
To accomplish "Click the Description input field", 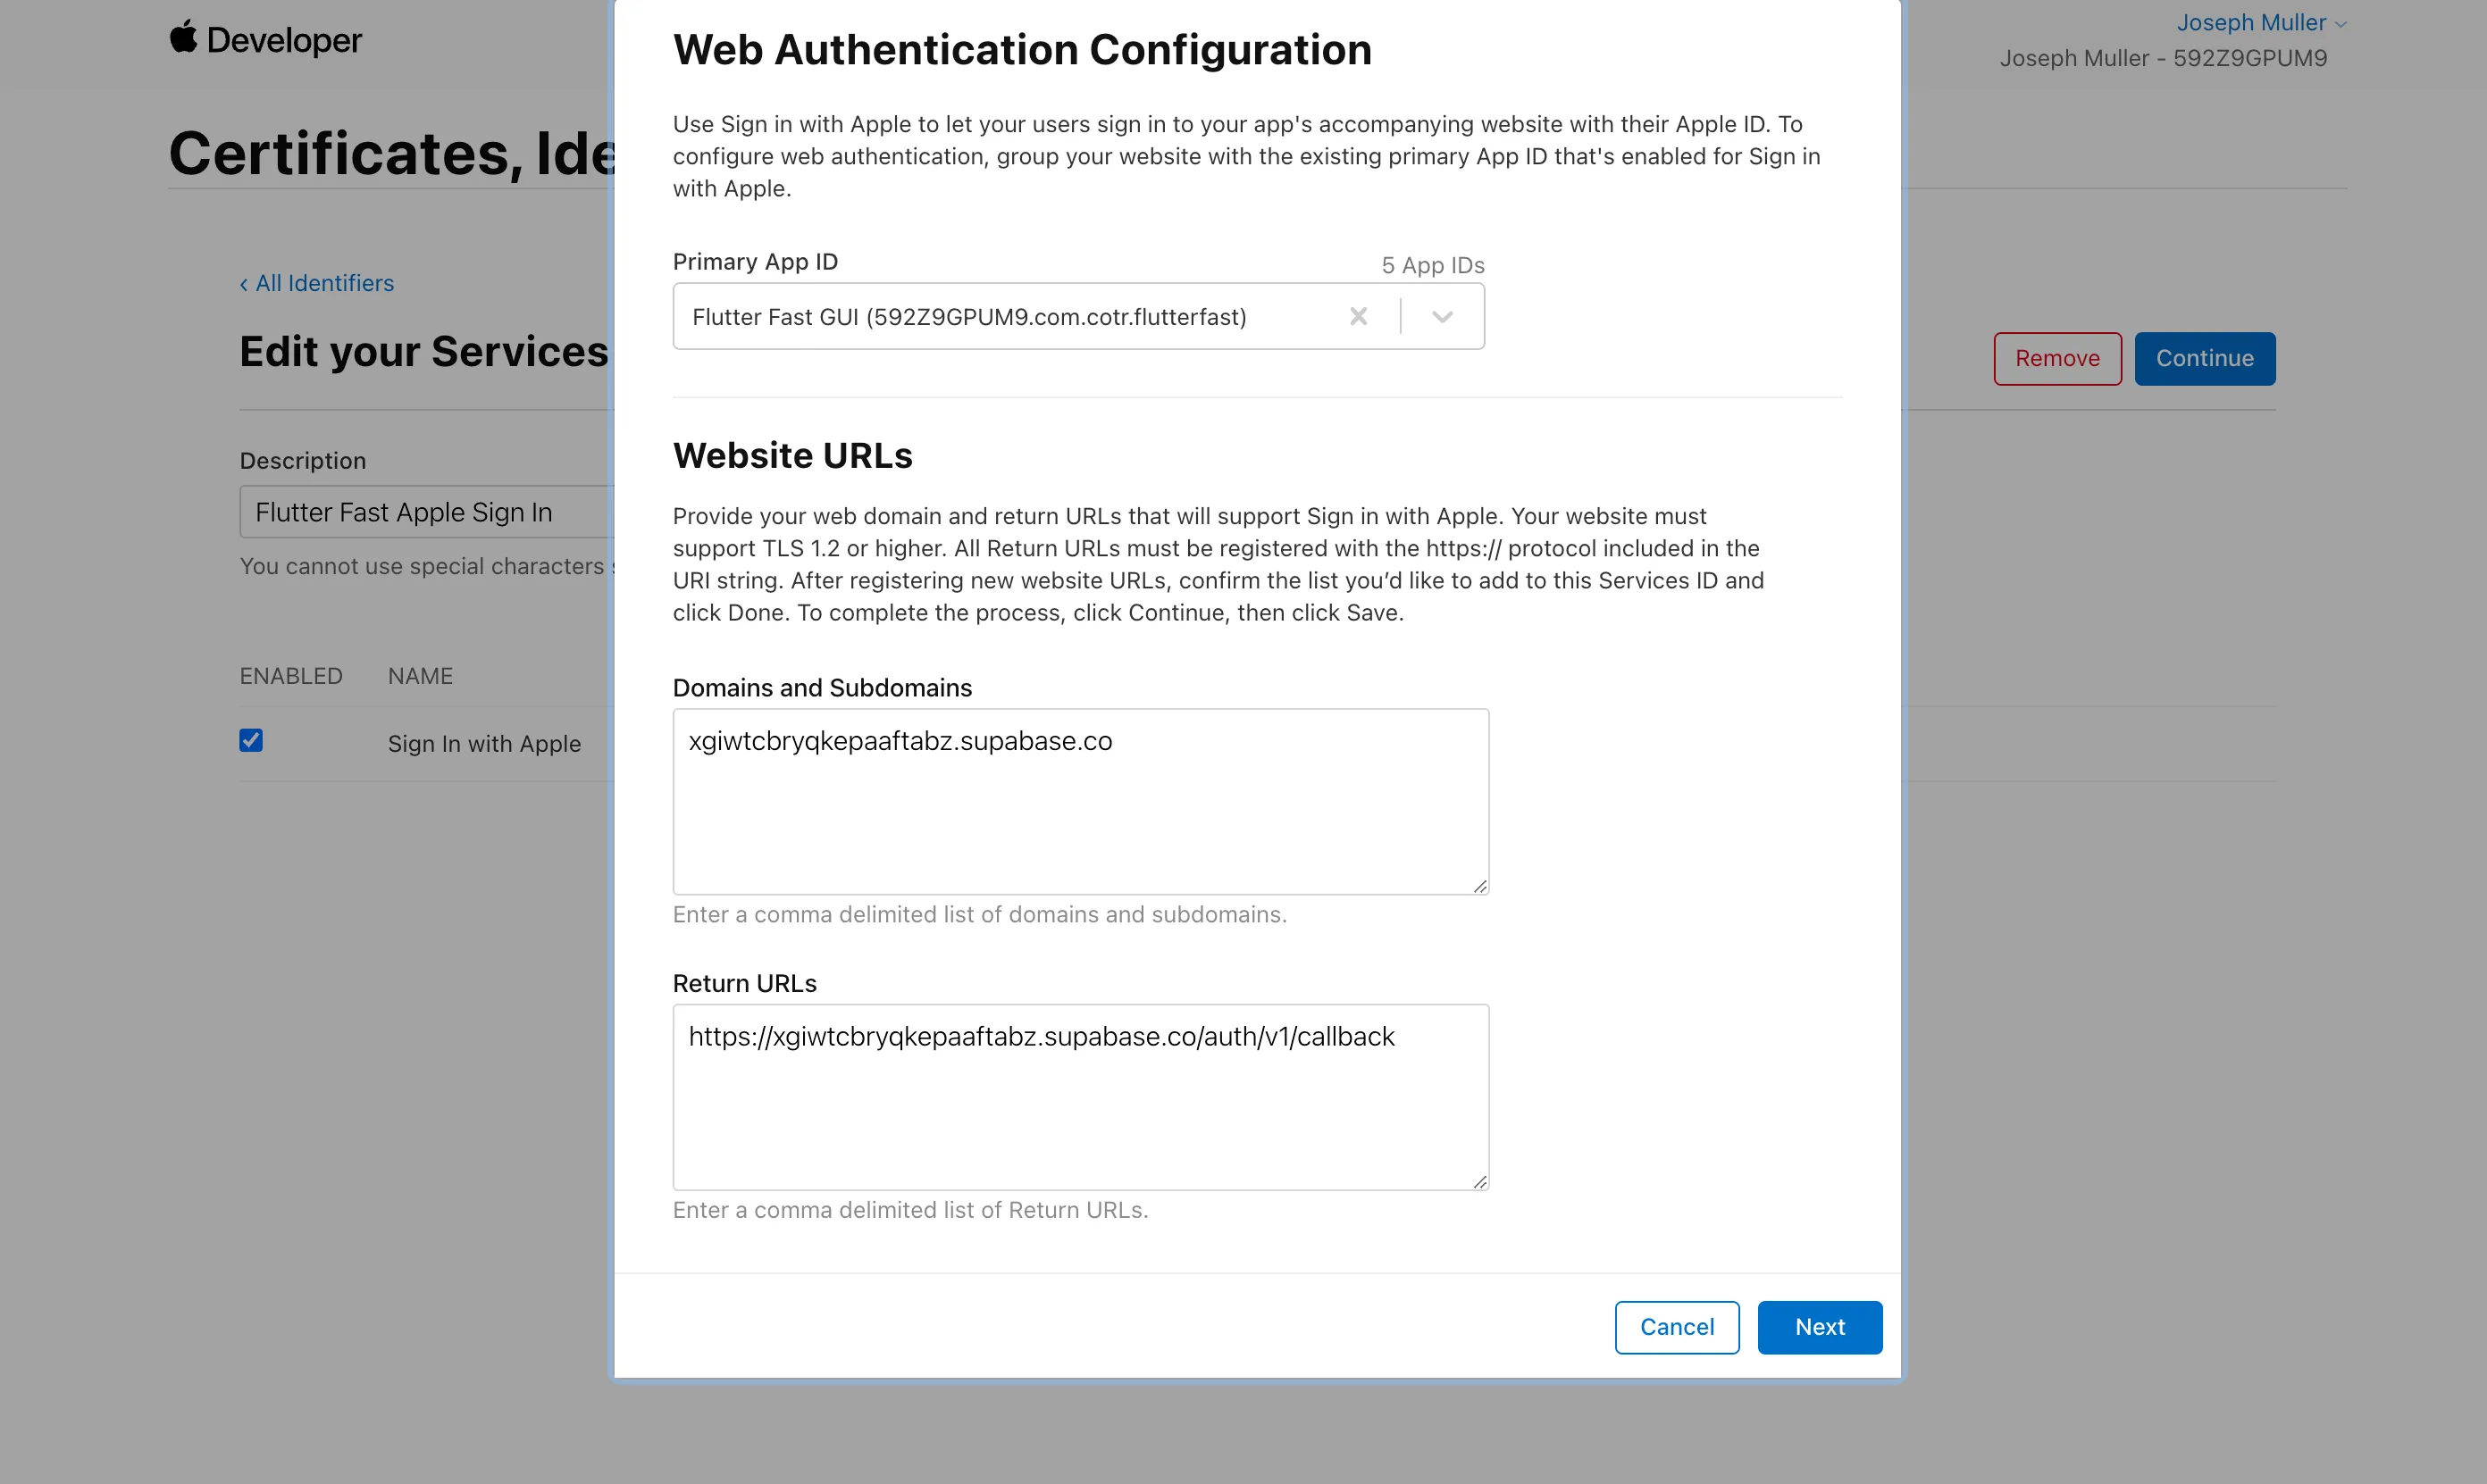I will click(427, 512).
